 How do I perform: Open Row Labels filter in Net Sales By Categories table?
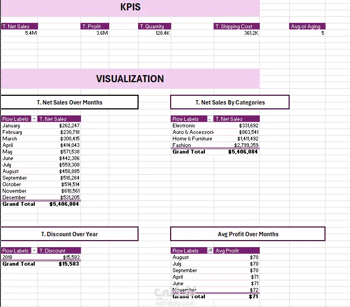(x=210, y=119)
